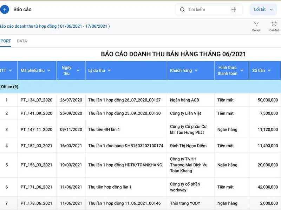Click the blue plus add button

pyautogui.click(x=5, y=9)
